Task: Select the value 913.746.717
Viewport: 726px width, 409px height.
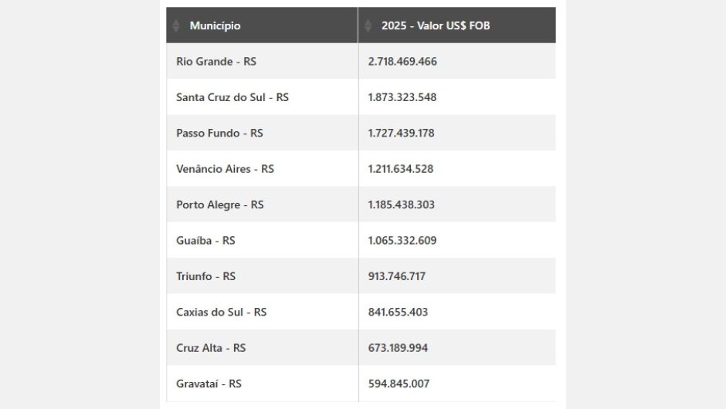Action: click(397, 276)
